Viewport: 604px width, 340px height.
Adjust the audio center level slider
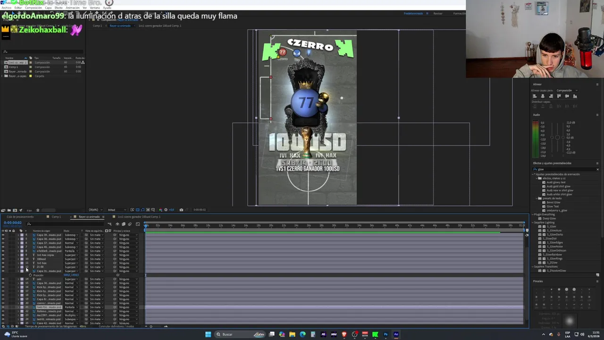click(x=557, y=137)
